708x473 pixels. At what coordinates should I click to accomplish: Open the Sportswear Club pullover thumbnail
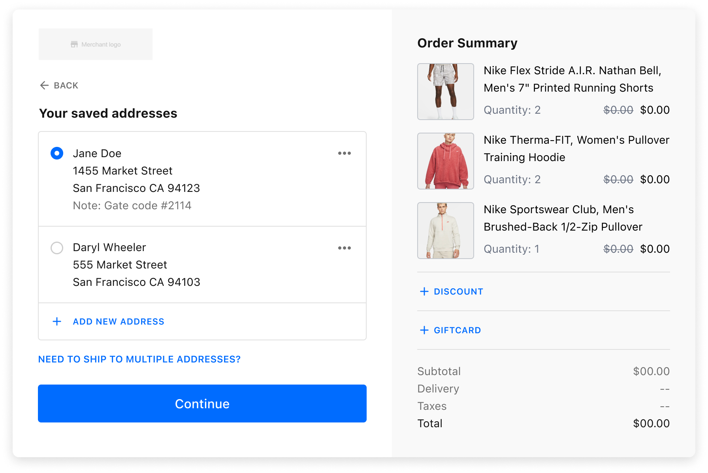[445, 231]
